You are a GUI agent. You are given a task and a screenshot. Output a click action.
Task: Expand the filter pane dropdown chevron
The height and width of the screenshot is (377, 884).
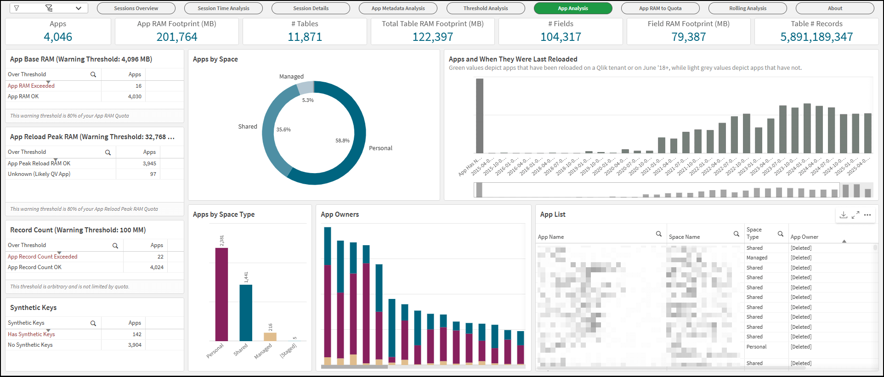point(79,8)
